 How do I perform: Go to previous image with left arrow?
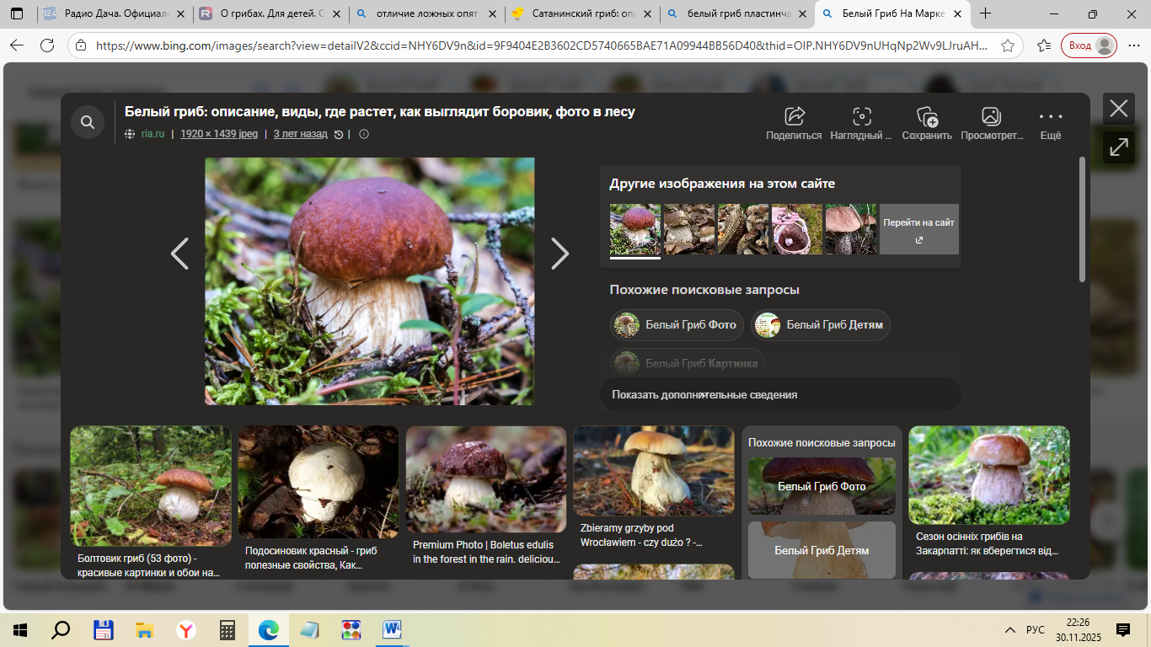click(179, 254)
